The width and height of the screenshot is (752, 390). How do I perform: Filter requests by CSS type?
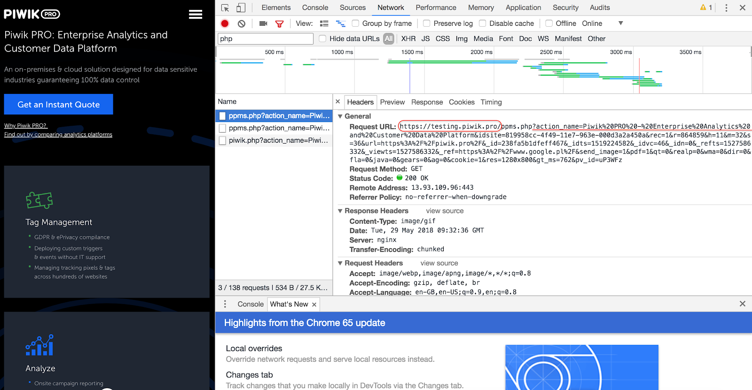tap(443, 39)
